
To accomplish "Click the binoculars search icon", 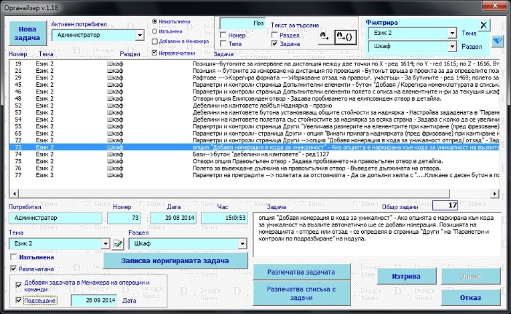I will point(324,33).
